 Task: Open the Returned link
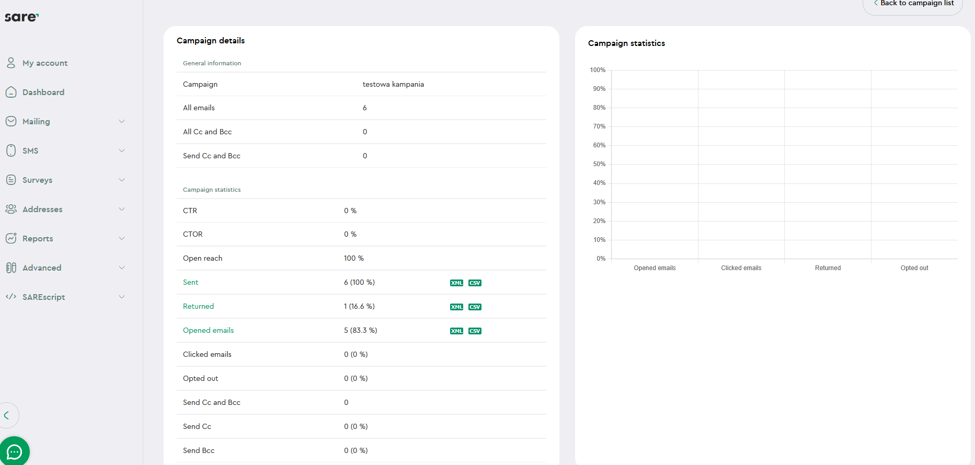point(198,306)
